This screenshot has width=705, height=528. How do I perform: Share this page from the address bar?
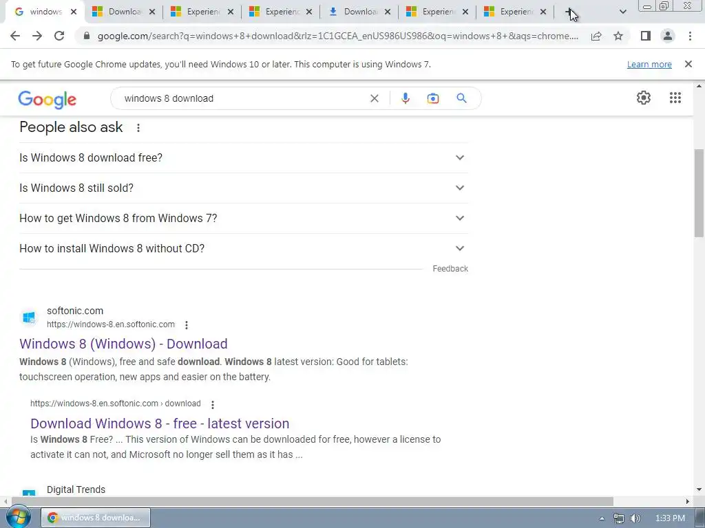click(596, 36)
